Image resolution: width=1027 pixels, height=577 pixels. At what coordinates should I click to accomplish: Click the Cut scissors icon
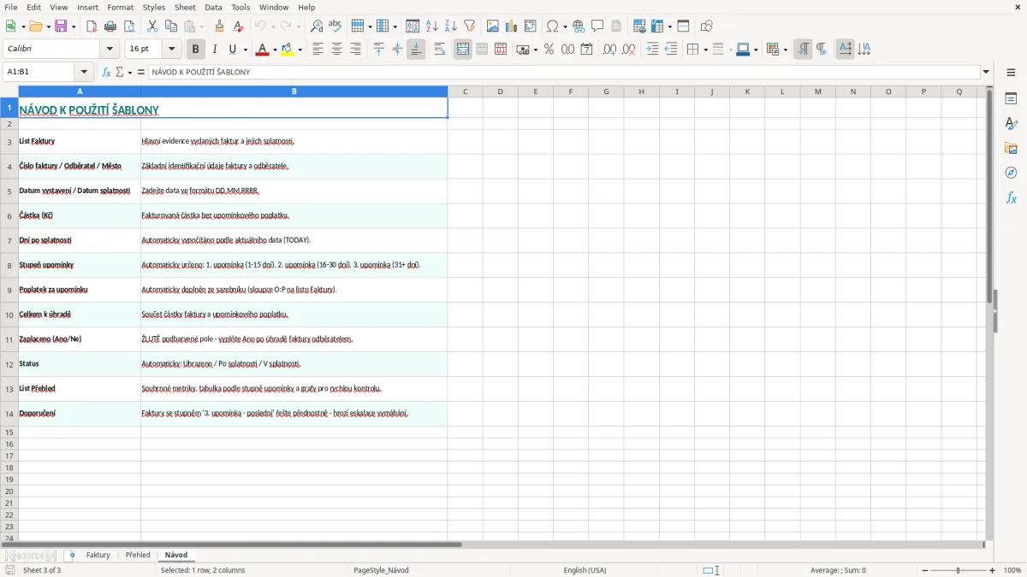pos(152,26)
